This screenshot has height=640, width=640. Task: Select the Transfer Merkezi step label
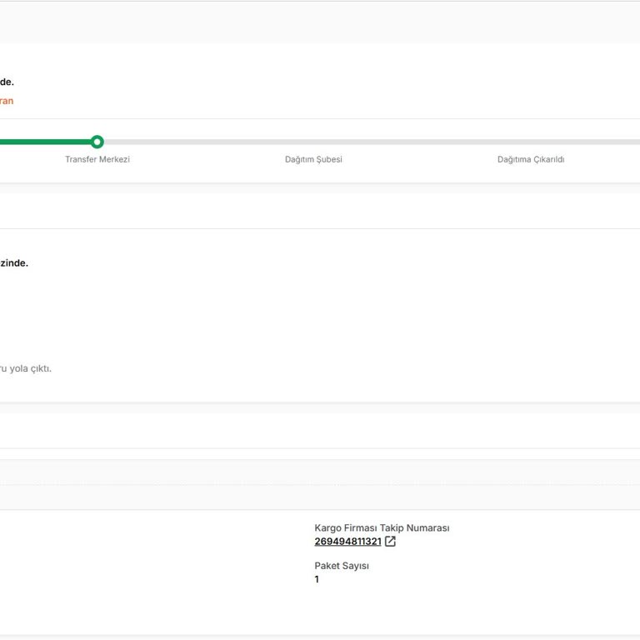tap(97, 159)
